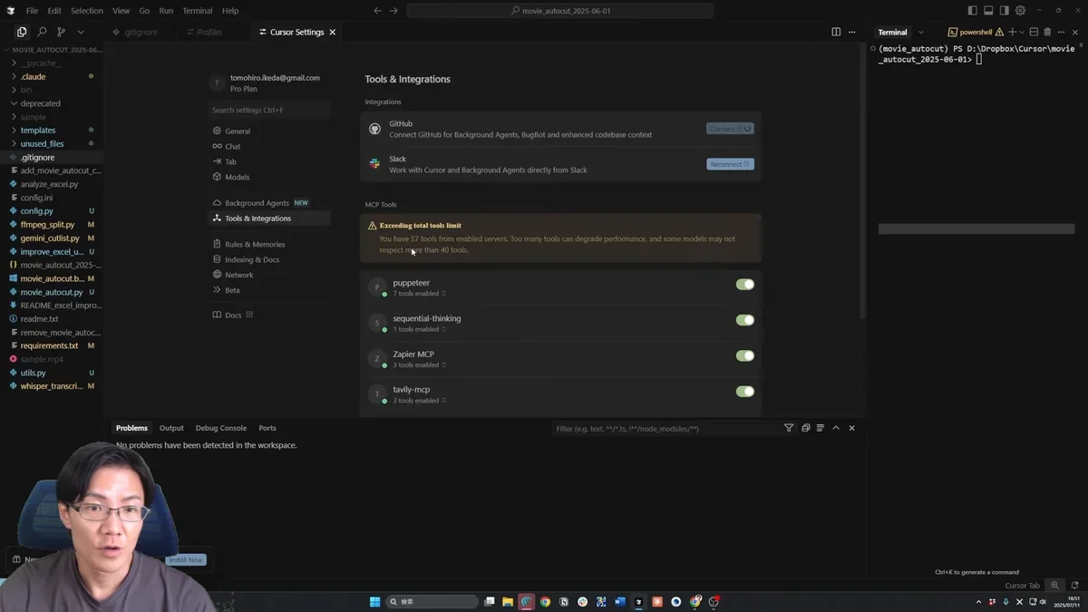The height and width of the screenshot is (612, 1088).
Task: Expand puppeteer's 7 tools enabled list
Action: point(419,294)
